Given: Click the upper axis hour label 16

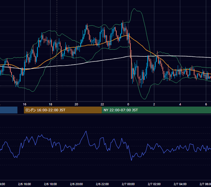Looking at the screenshot, I should (25, 104).
